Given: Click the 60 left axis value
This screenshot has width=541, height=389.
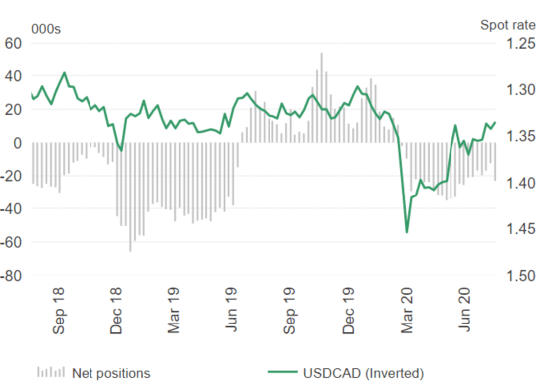Looking at the screenshot, I should point(13,44).
